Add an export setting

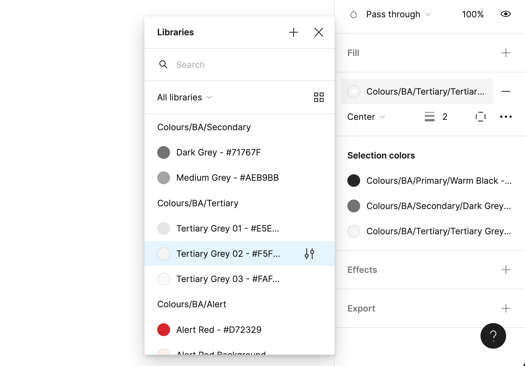[506, 308]
